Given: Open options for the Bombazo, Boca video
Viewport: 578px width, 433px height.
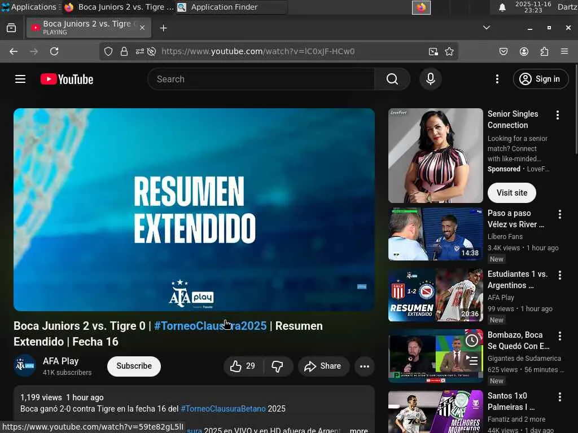Looking at the screenshot, I should (x=559, y=336).
